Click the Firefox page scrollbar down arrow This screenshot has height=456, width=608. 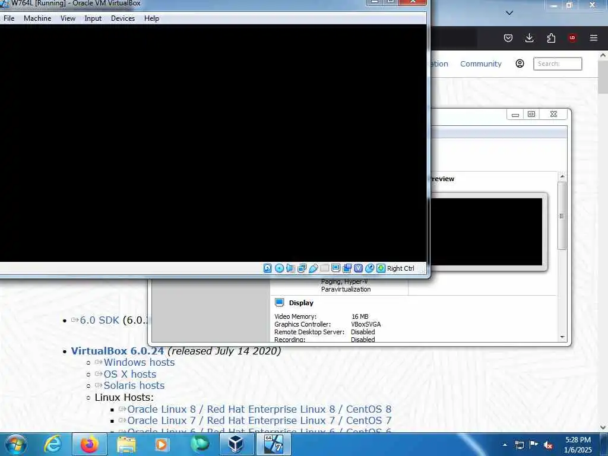tap(603, 427)
